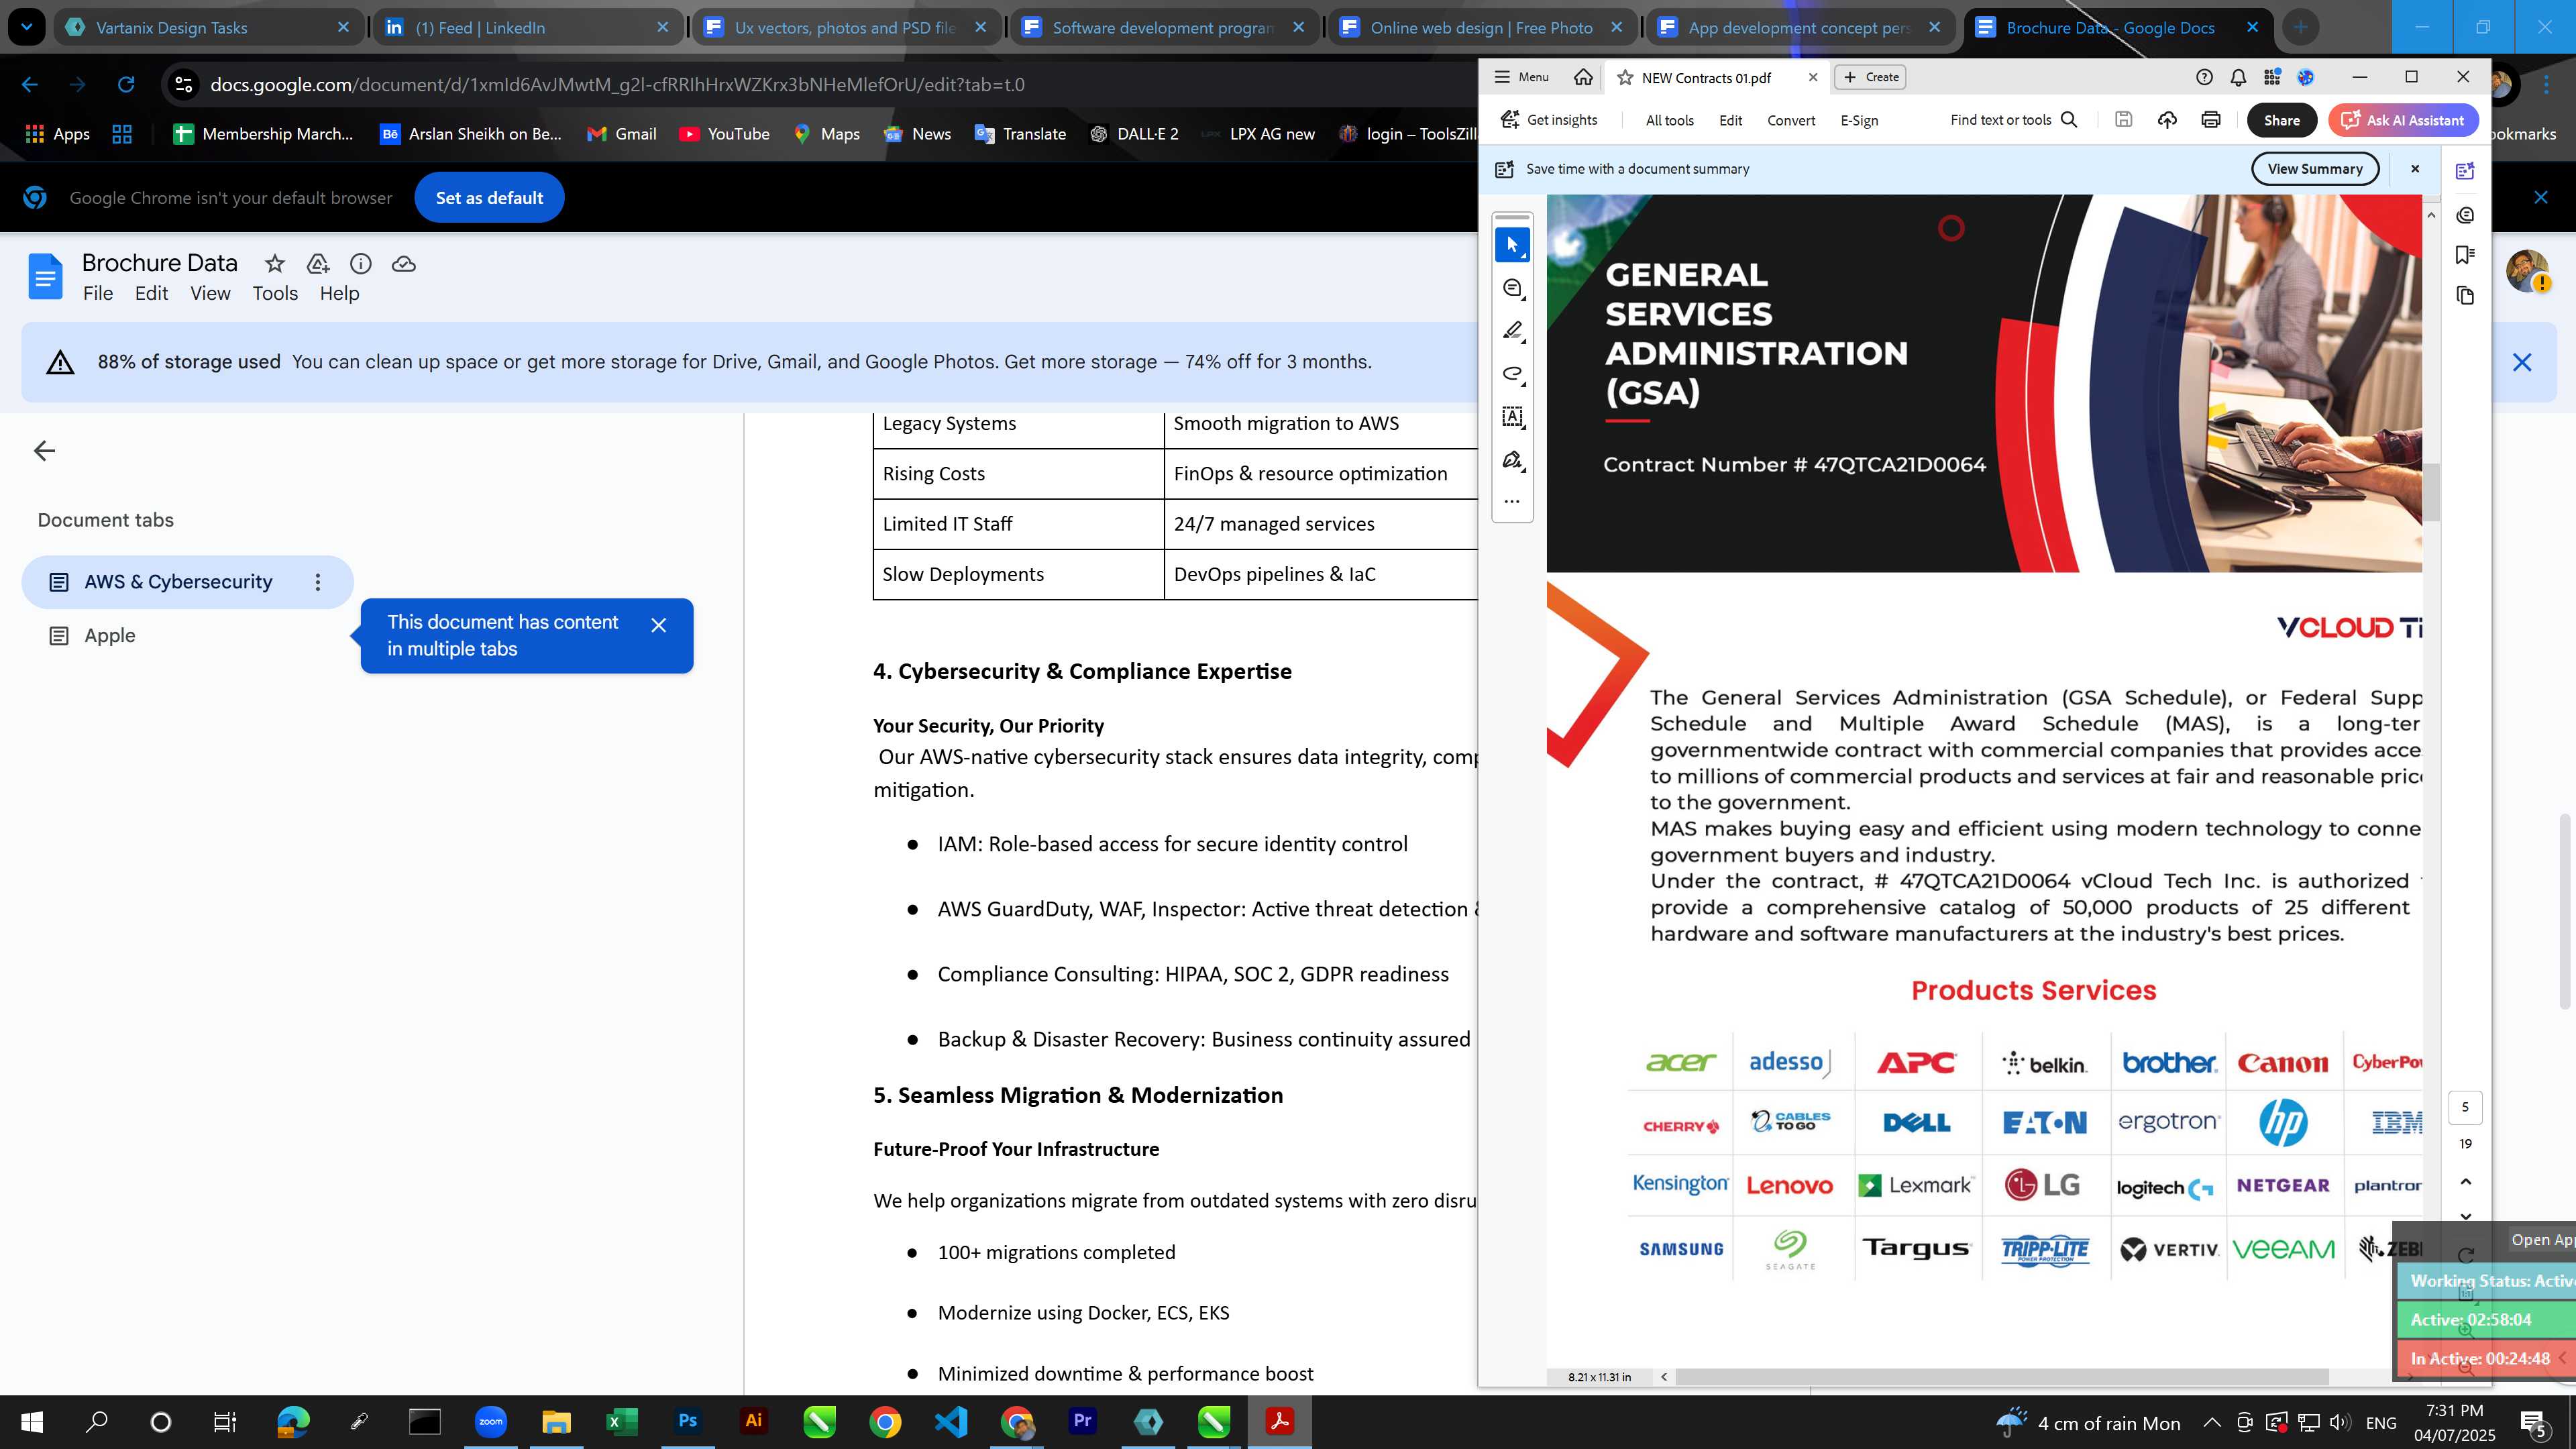Screen dimensions: 2576x1449
Task: Select the Acrobat text box tool
Action: (x=1512, y=417)
